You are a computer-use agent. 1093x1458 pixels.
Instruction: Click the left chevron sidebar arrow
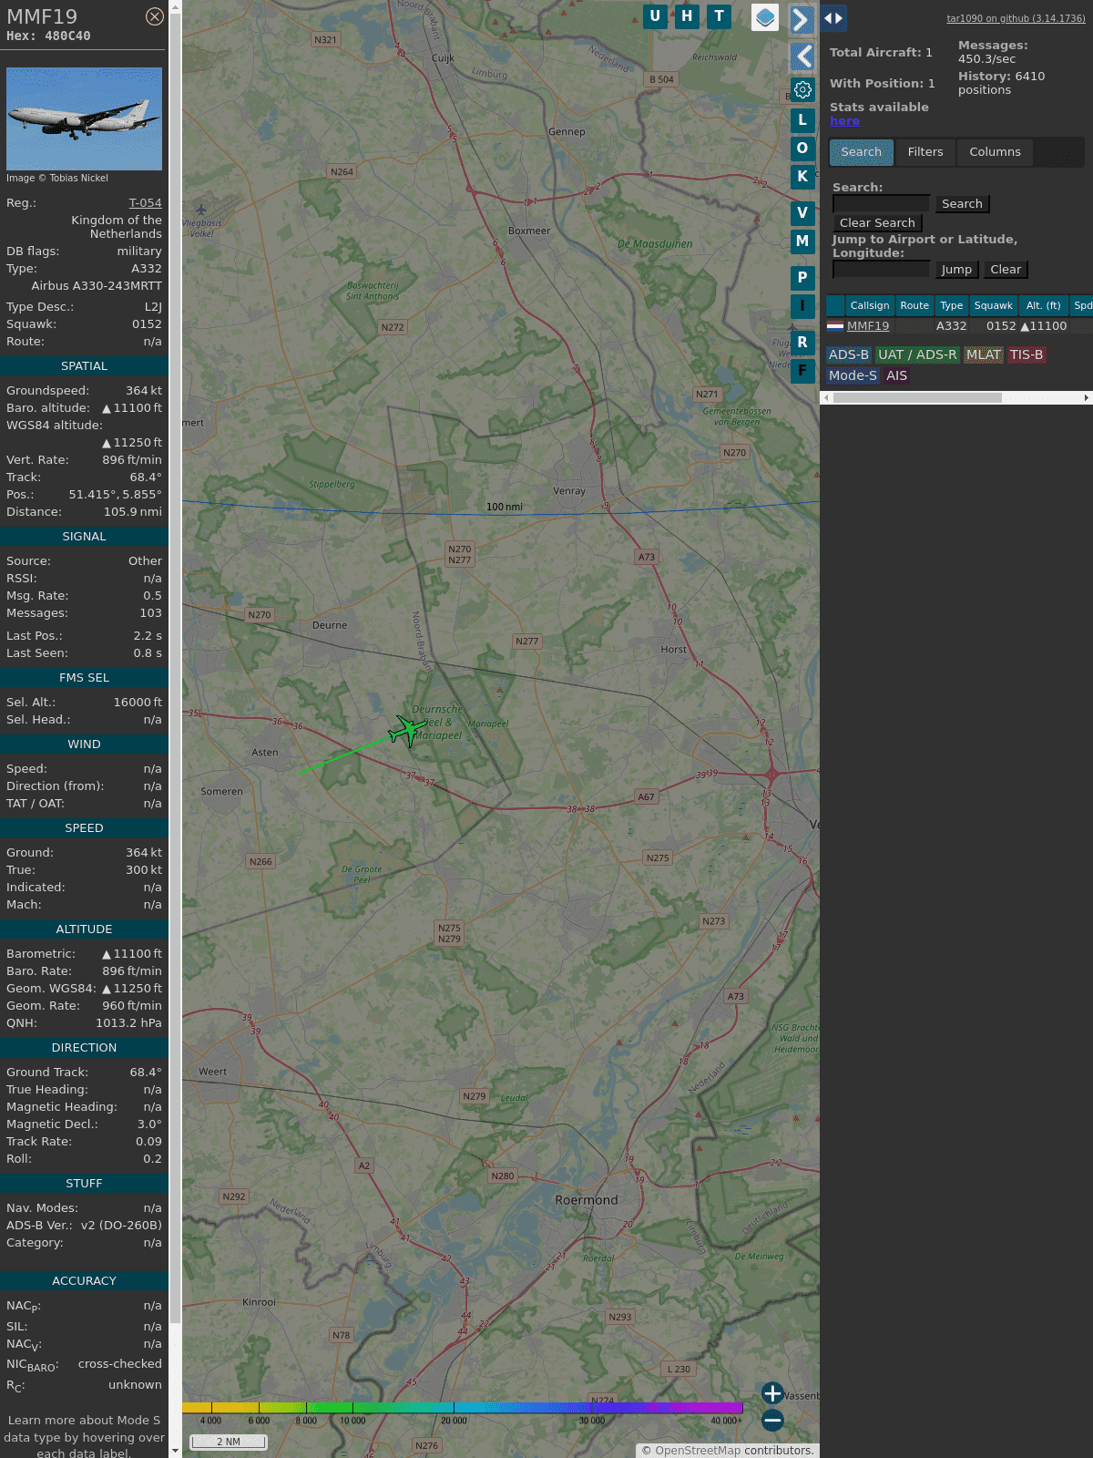pyautogui.click(x=802, y=56)
